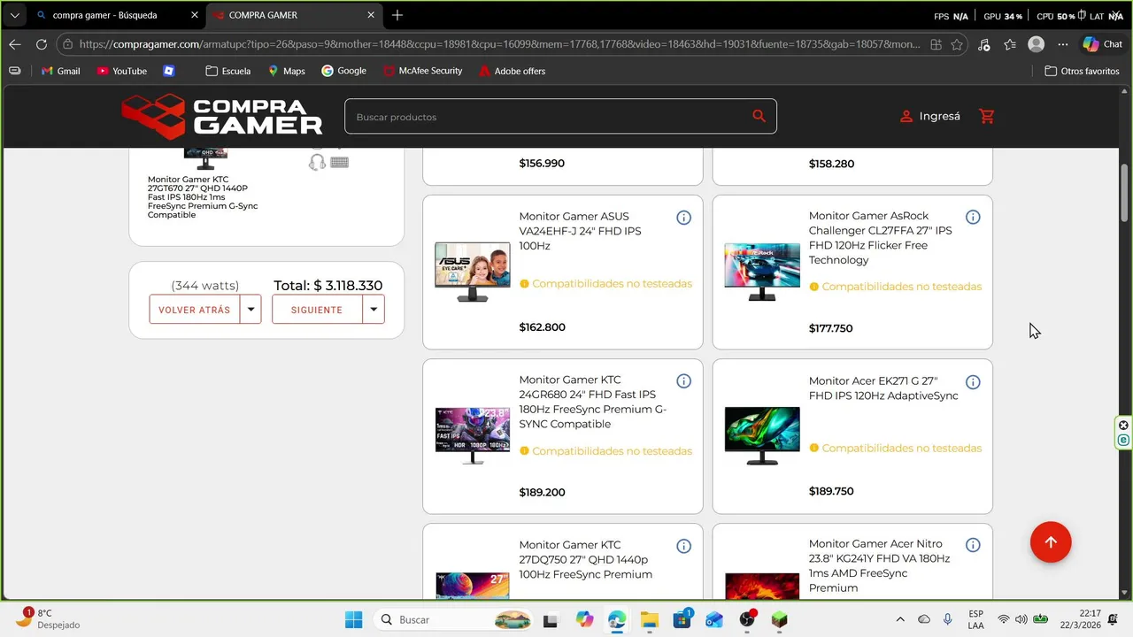
Task: Select Monitor Gamer KTC 24GR680 title
Action: [593, 402]
